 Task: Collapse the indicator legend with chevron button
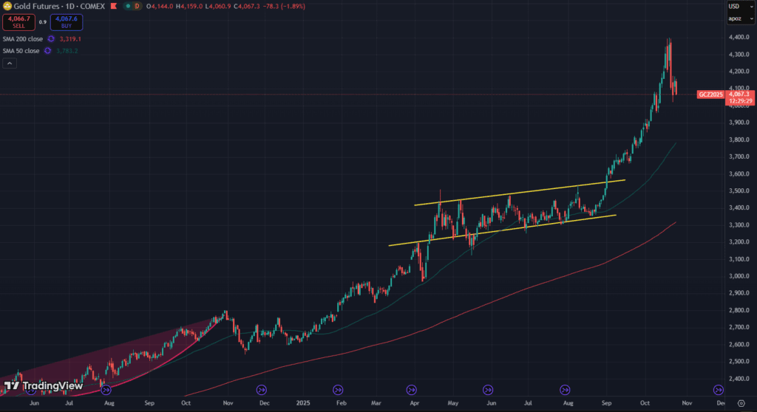click(10, 64)
